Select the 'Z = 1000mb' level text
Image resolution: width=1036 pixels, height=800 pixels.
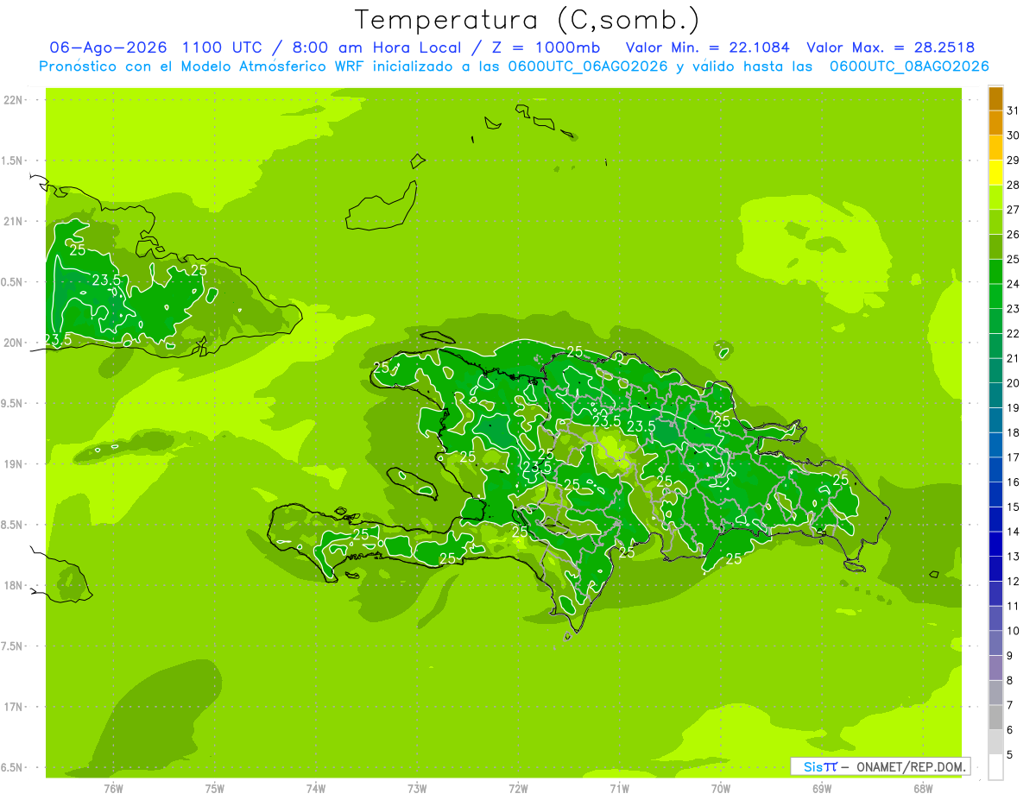(x=546, y=47)
